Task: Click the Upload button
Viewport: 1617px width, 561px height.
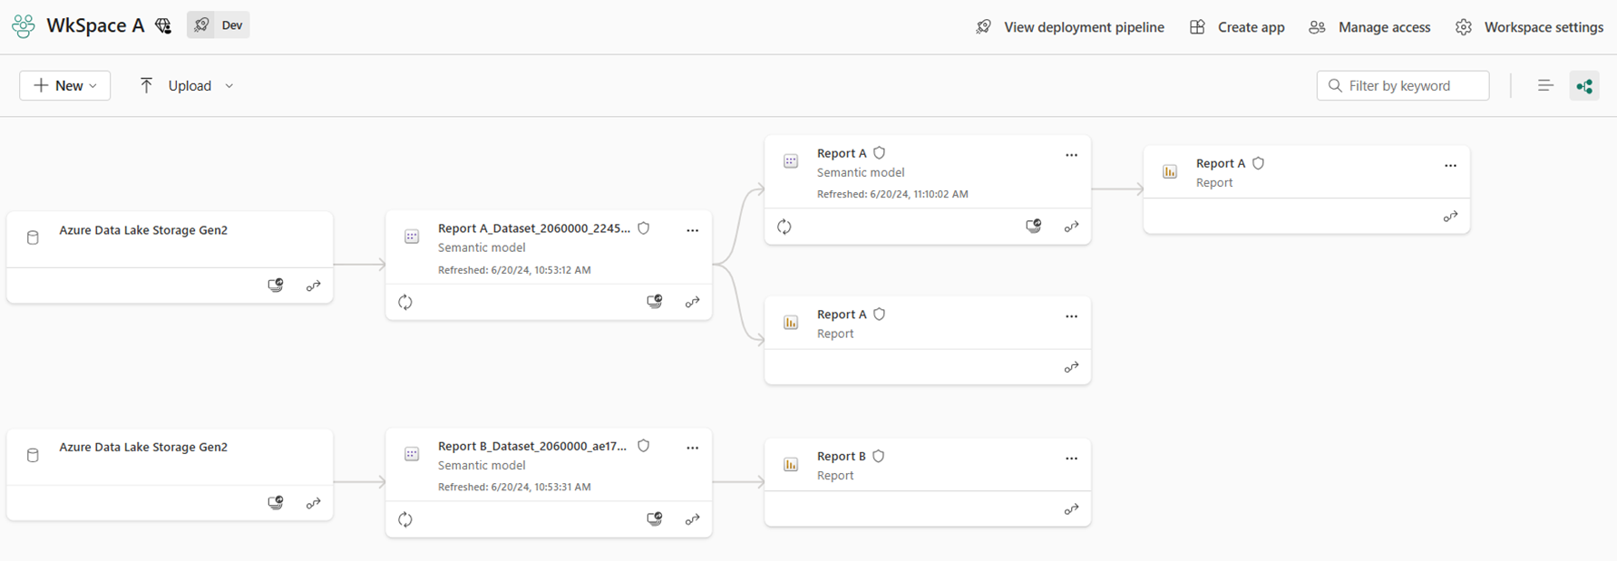Action: (x=176, y=85)
